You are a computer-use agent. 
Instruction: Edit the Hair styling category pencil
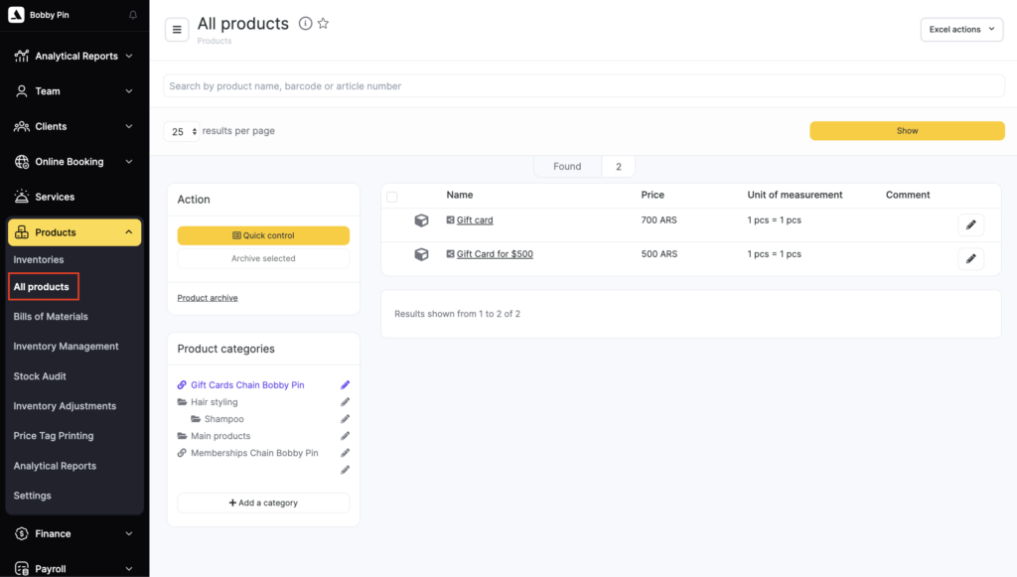pos(346,402)
